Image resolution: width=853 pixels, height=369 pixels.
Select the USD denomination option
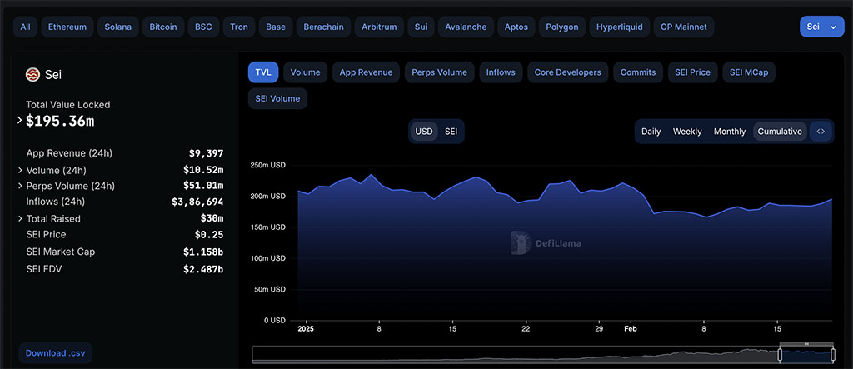(x=424, y=131)
